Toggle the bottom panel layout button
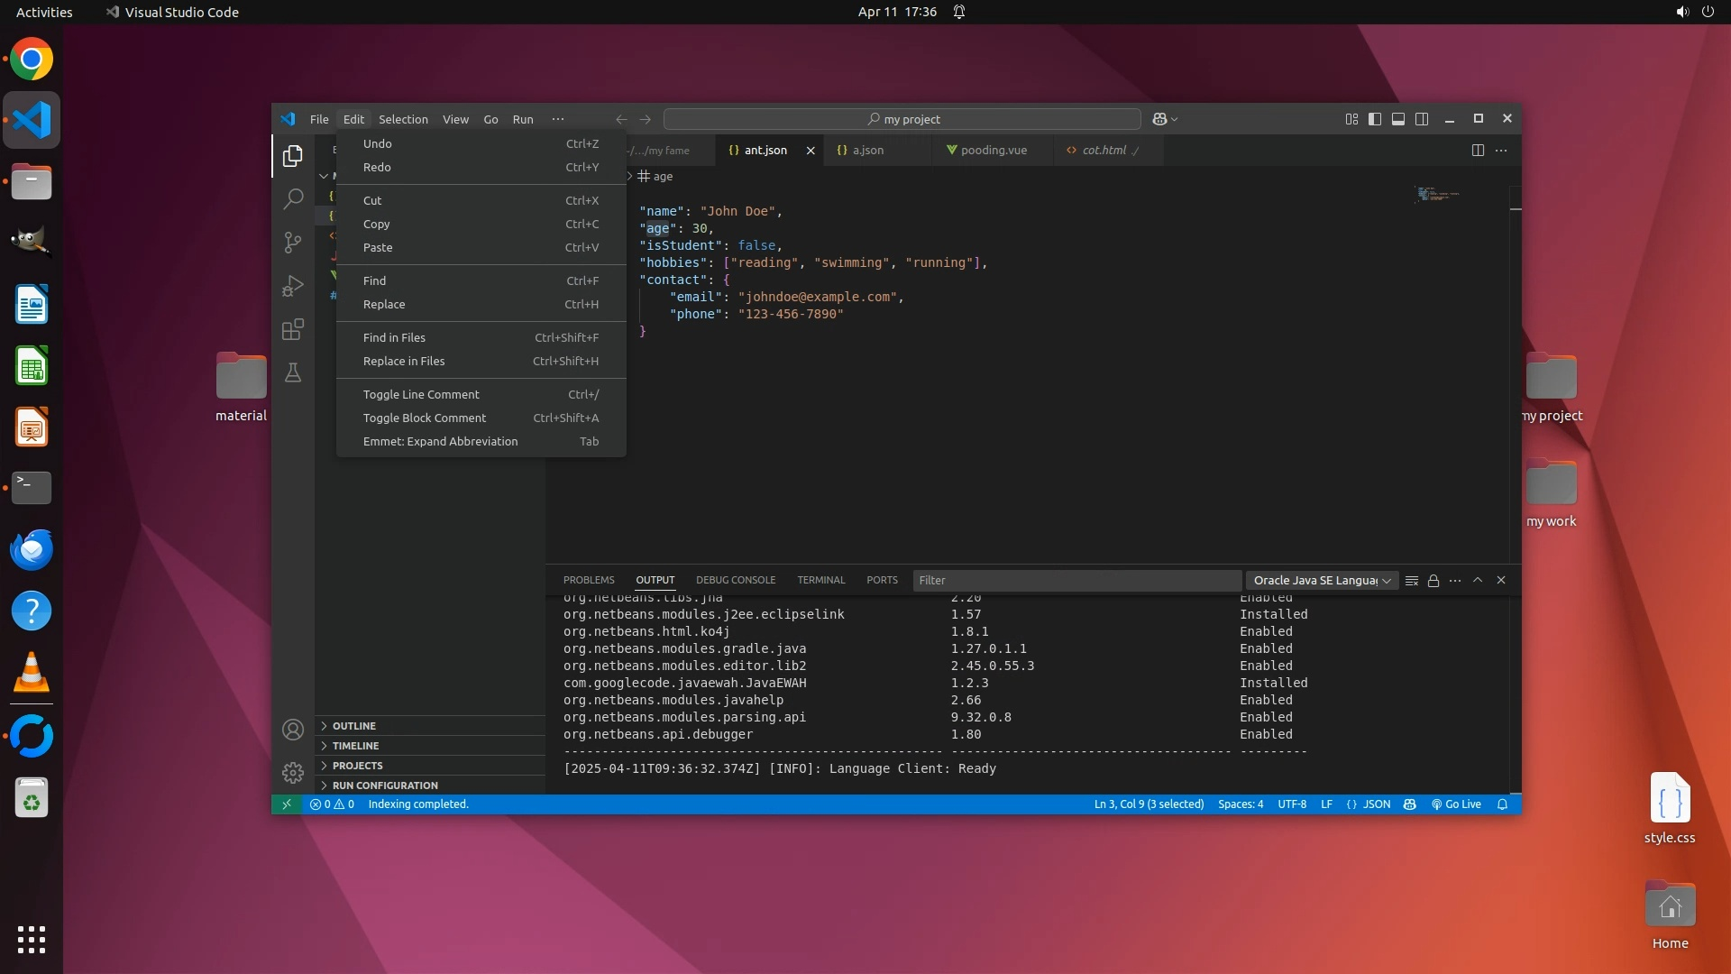 (x=1398, y=119)
